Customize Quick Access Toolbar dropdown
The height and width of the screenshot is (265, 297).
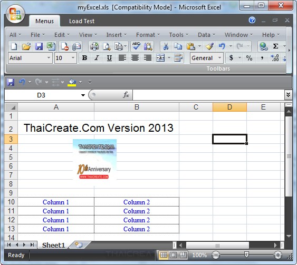pyautogui.click(x=90, y=82)
